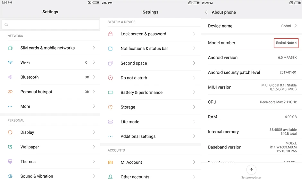
Task: Click the search settings field
Action: (50, 24)
